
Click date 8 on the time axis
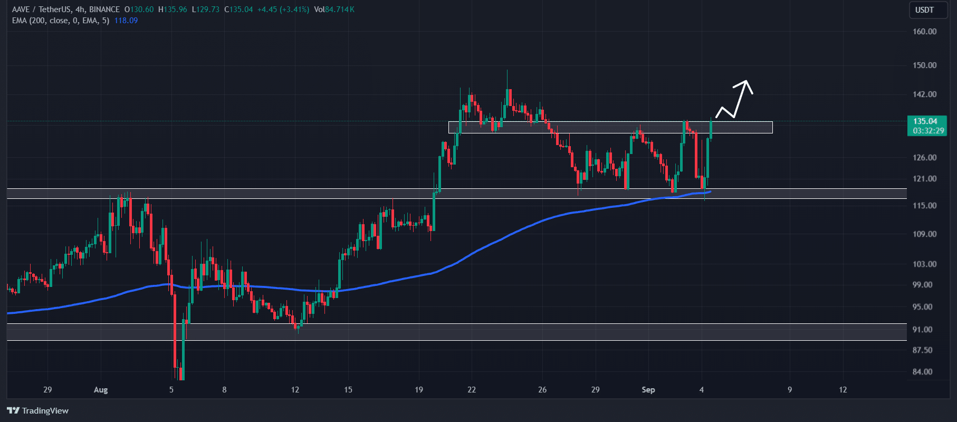[x=224, y=390]
